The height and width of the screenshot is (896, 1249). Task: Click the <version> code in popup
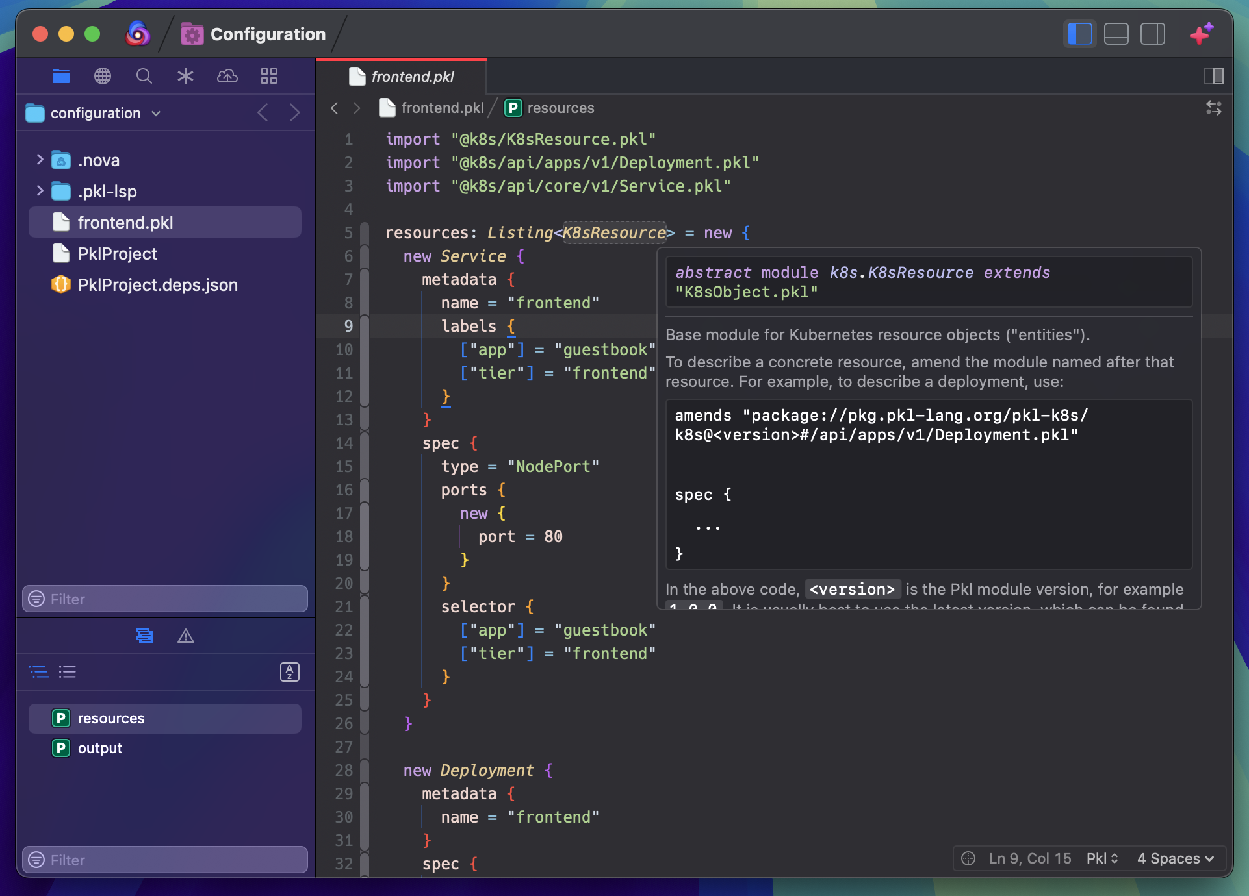coord(853,589)
